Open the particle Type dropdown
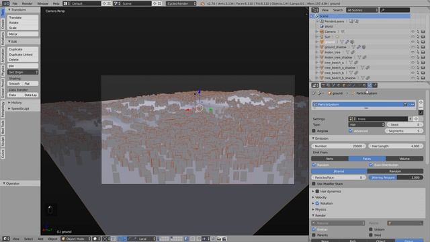Viewport: 430px width, 242px height. pos(366,124)
